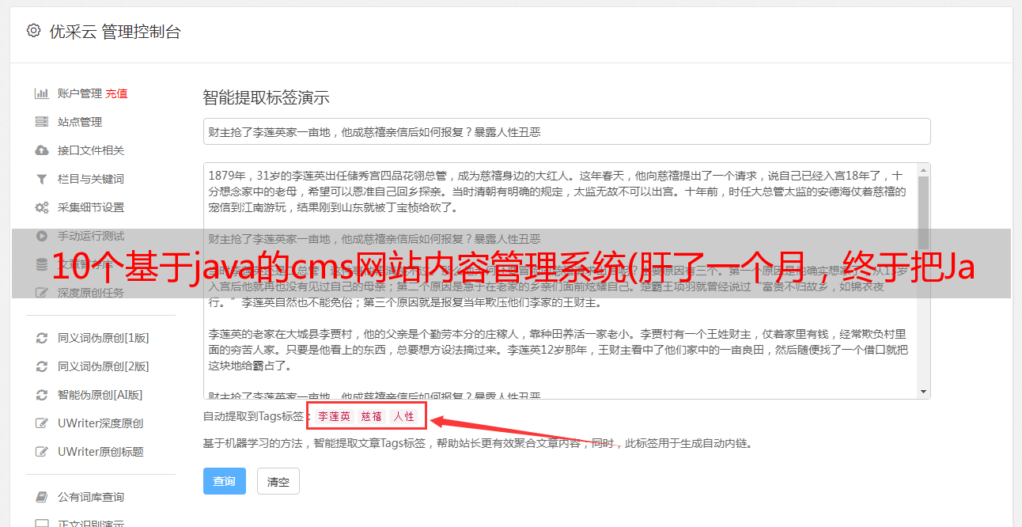Click the edit pencil icon for UWriter深度原创
This screenshot has width=1022, height=527.
click(x=42, y=423)
